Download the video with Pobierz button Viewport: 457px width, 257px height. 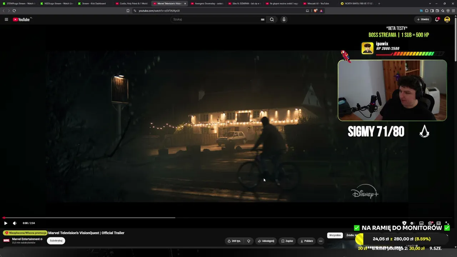point(306,241)
